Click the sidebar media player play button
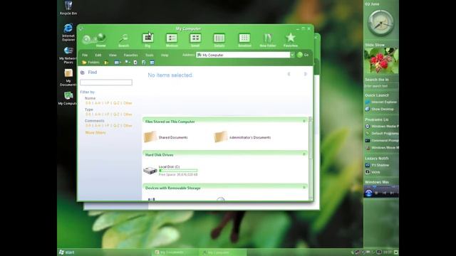 (368, 193)
